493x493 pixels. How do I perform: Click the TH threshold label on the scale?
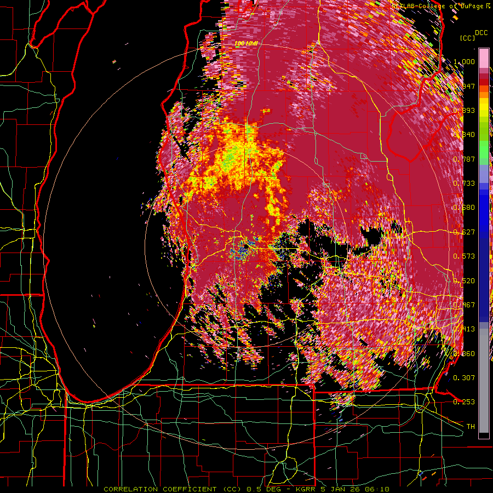coord(471,426)
